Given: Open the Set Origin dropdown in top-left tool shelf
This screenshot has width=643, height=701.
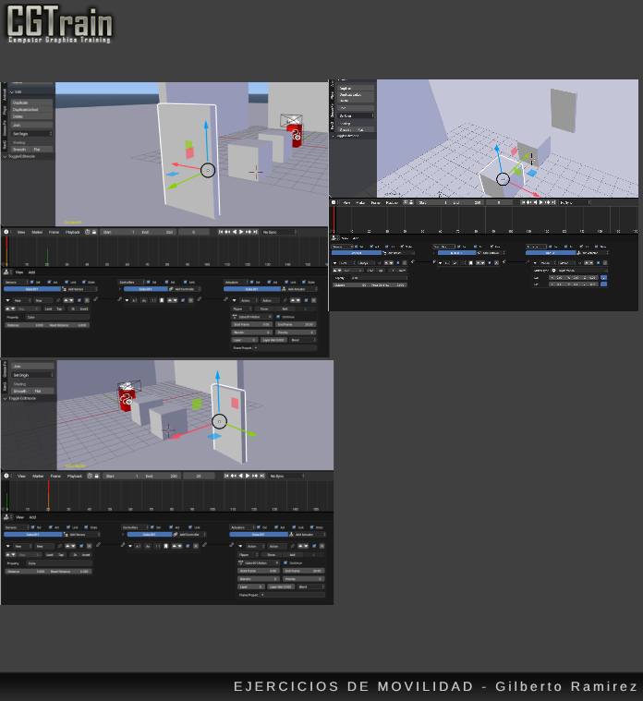Looking at the screenshot, I should pos(32,133).
